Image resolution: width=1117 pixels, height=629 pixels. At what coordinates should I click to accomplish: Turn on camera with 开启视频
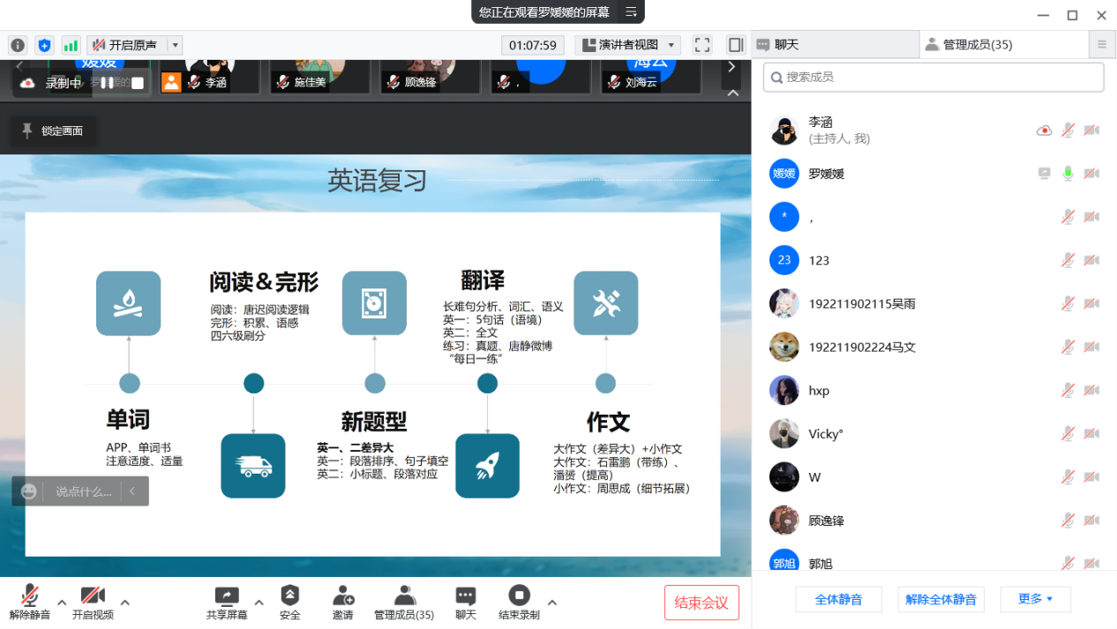(x=93, y=602)
